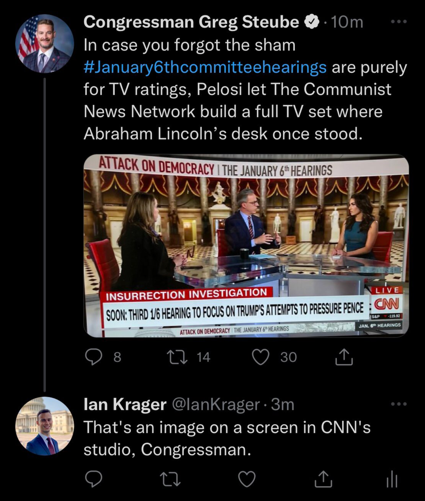Open Congressman Greg Steube's profile name
Viewport: 425px width, 501px height.
(x=191, y=22)
